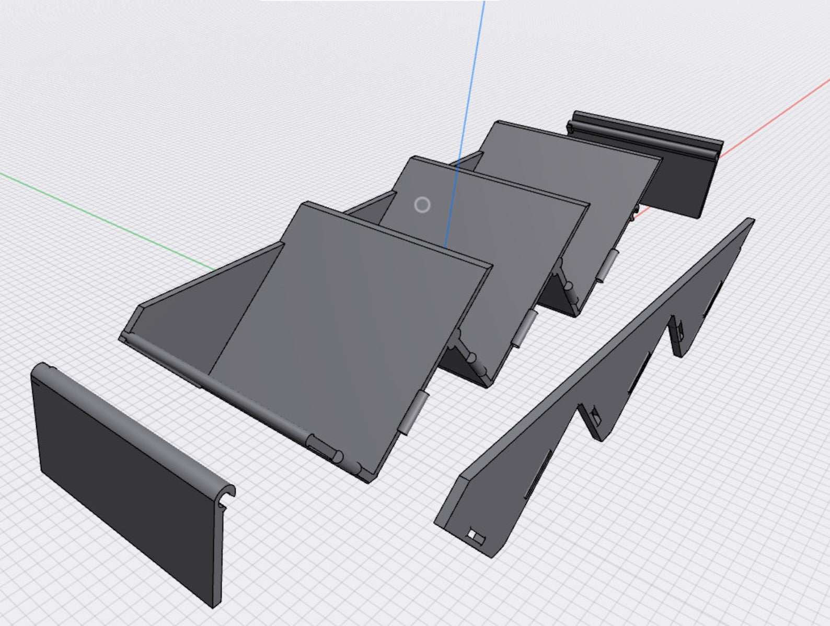This screenshot has height=626, width=830.
Task: Click the square hole in side panel corner
Action: click(x=473, y=536)
